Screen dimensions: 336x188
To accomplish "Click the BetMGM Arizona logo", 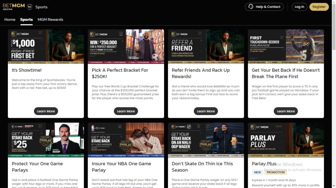I will pyautogui.click(x=14, y=7).
